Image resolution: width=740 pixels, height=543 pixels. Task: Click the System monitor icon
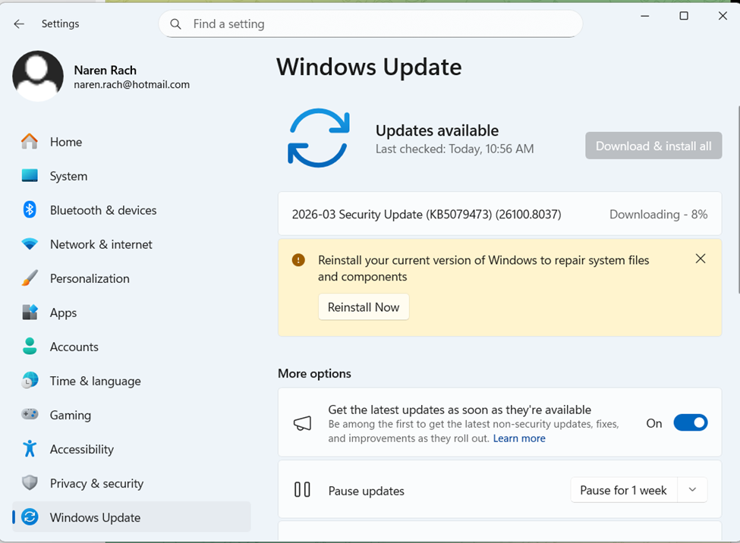30,175
